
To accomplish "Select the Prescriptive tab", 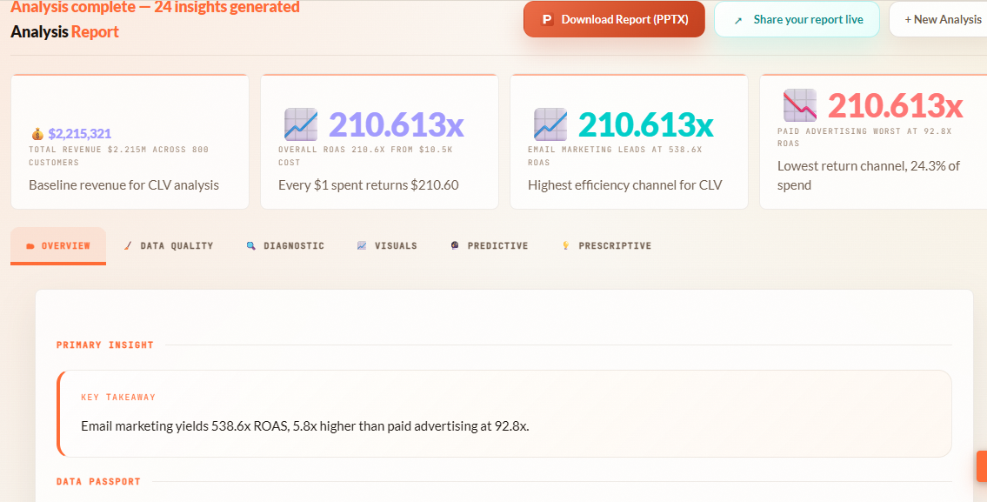I will (x=606, y=245).
